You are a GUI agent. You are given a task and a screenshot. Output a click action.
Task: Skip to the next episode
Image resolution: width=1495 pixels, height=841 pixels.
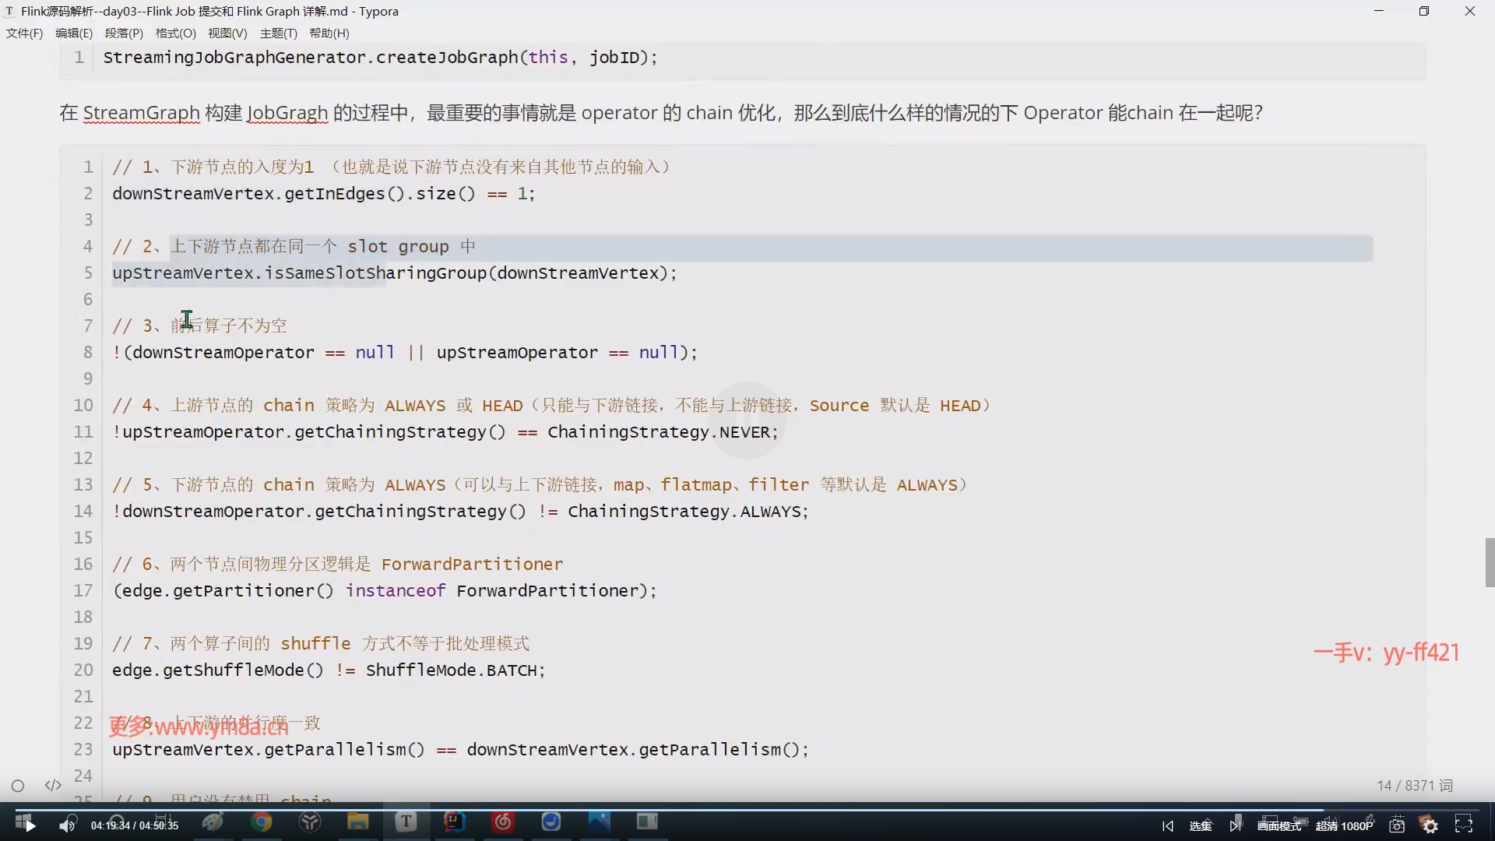(x=1235, y=825)
